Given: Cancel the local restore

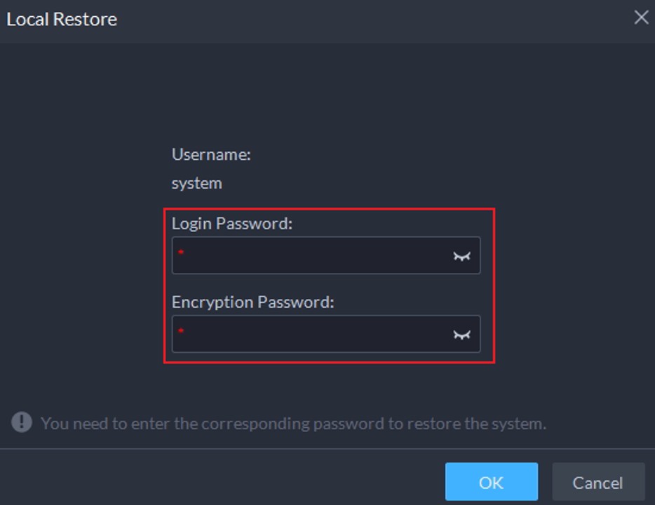Looking at the screenshot, I should point(597,482).
